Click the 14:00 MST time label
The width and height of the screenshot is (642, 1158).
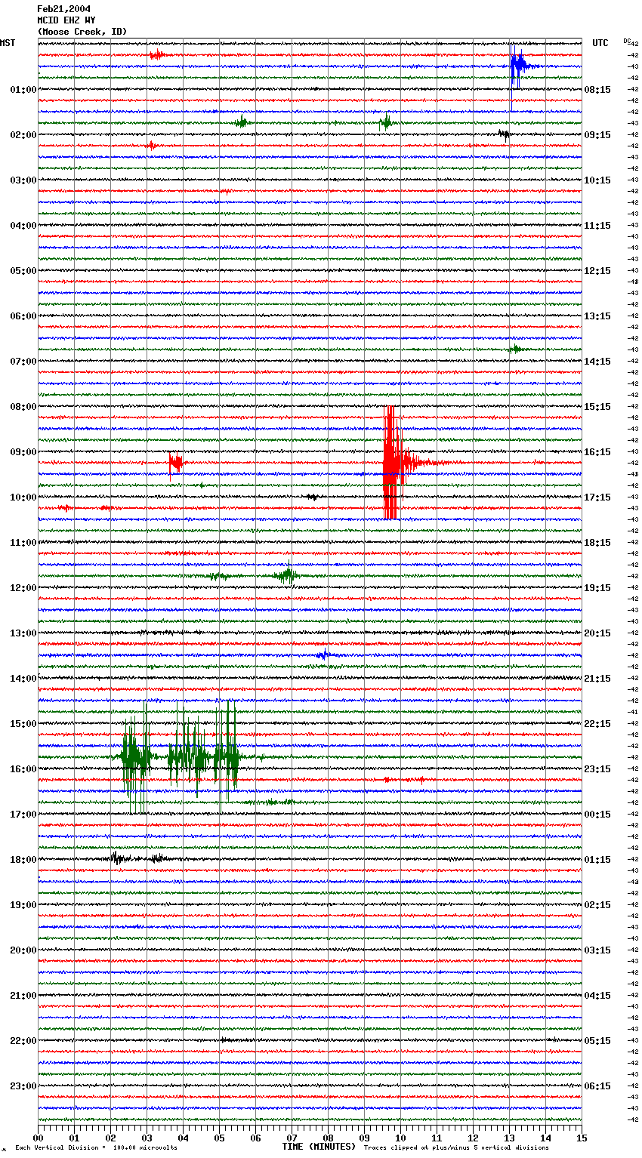[x=23, y=679]
